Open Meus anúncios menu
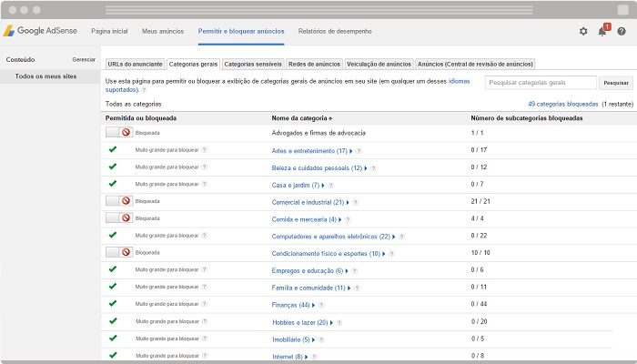The height and width of the screenshot is (364, 637). 163,31
